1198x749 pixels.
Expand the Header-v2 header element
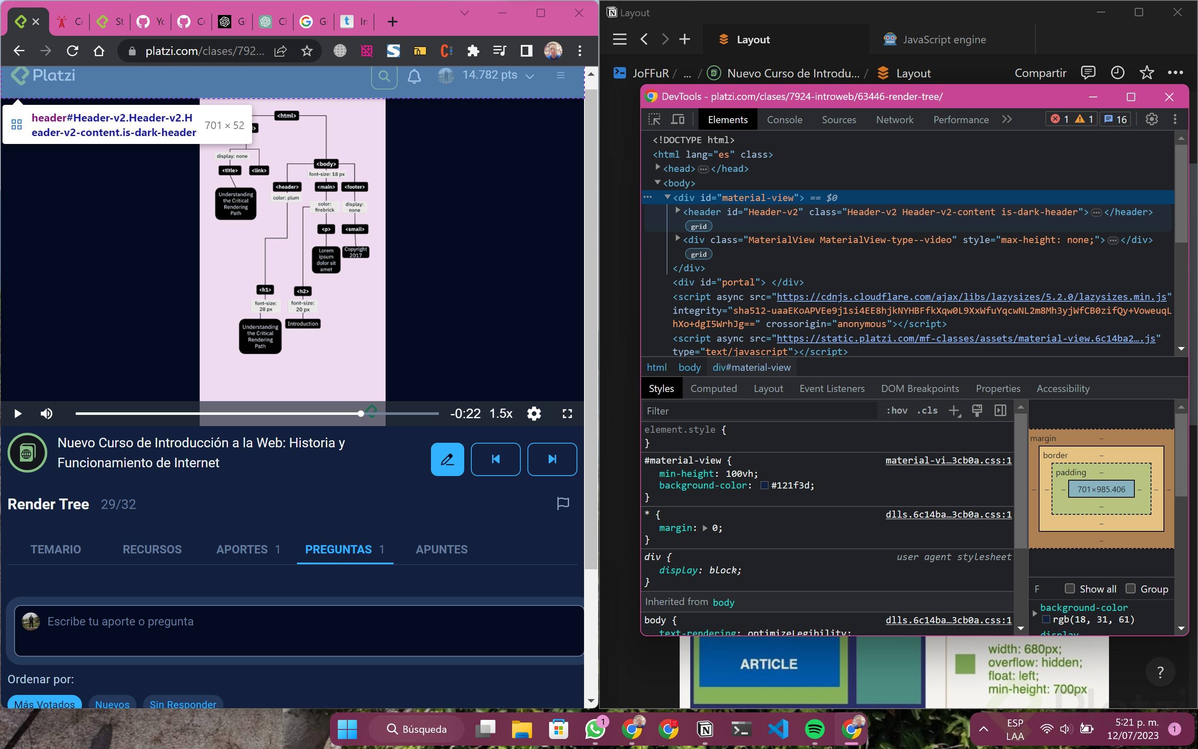coord(678,211)
